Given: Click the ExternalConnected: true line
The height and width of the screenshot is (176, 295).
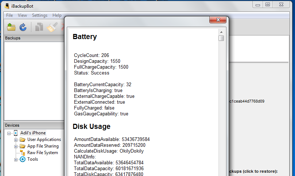Looking at the screenshot, I should pos(99,102).
